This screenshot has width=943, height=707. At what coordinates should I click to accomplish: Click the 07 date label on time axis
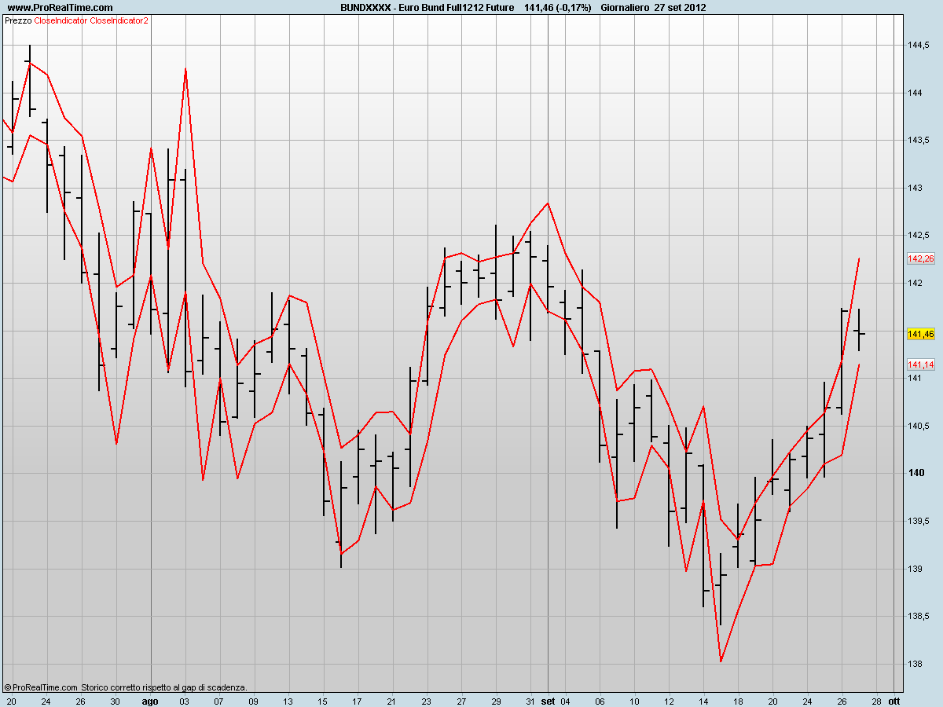[219, 700]
